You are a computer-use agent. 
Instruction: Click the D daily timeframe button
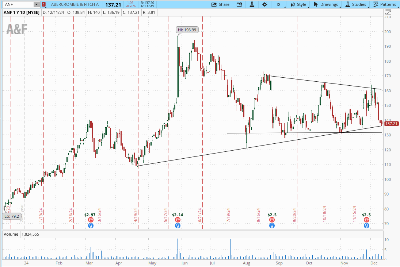pyautogui.click(x=279, y=4)
